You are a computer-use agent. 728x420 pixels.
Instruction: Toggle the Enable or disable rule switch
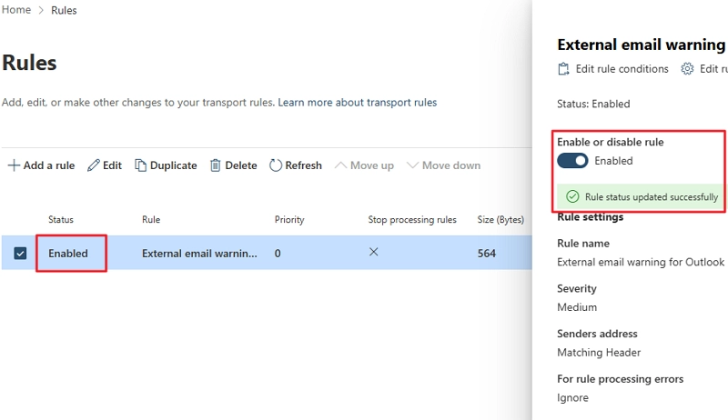click(x=573, y=161)
